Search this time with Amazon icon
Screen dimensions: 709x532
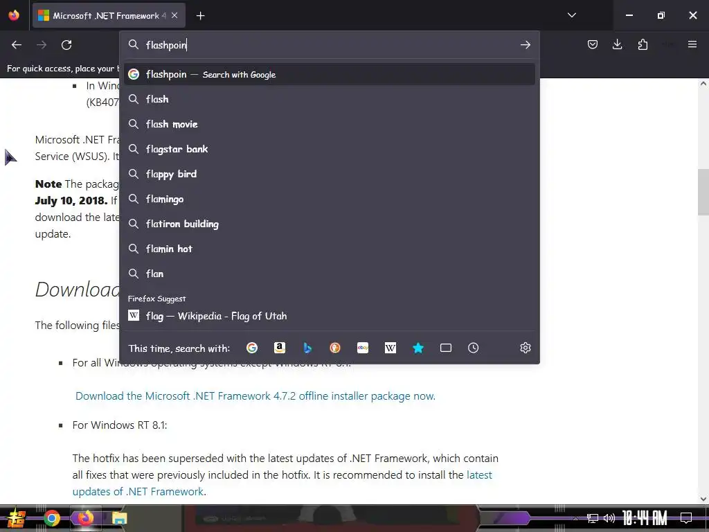click(280, 348)
